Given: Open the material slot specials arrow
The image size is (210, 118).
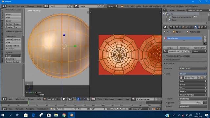Looking at the screenshot, I should (x=205, y=44).
